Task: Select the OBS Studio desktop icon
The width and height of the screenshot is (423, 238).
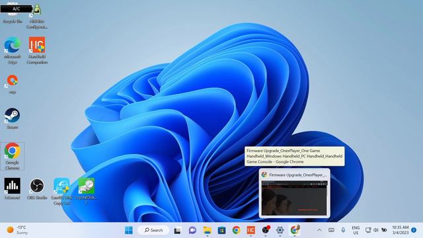Action: pyautogui.click(x=37, y=188)
